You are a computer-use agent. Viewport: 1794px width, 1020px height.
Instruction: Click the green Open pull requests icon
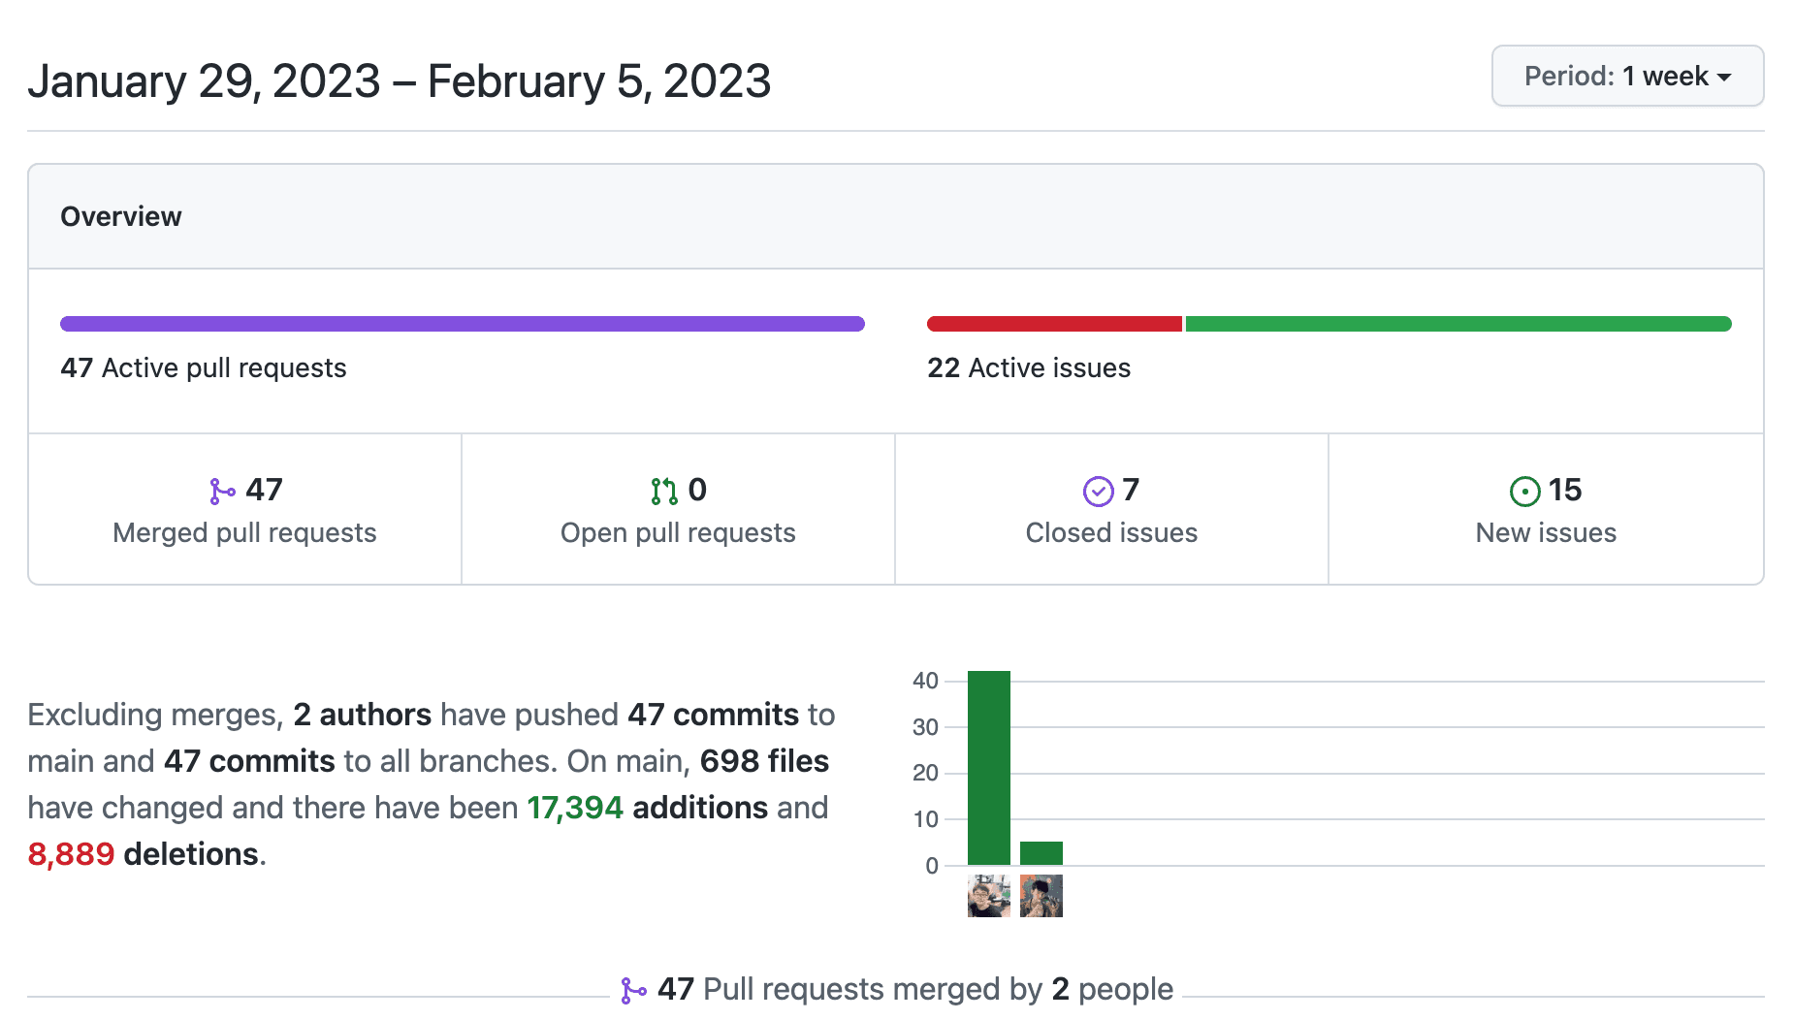(664, 492)
